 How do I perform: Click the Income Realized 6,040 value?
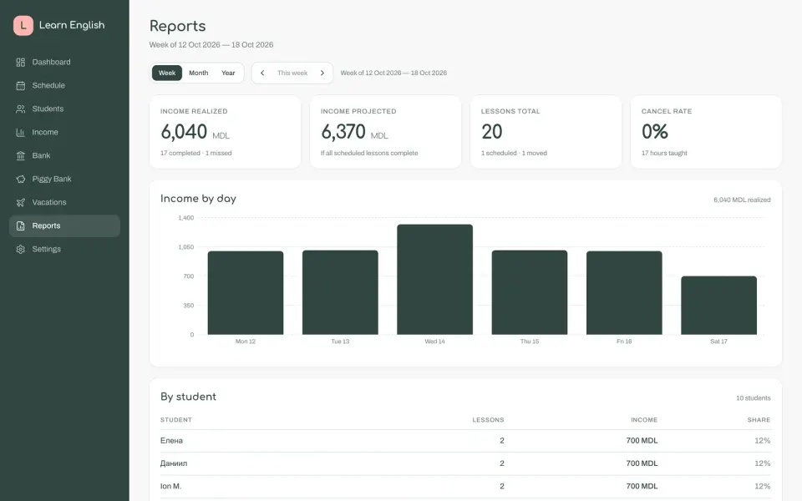184,132
